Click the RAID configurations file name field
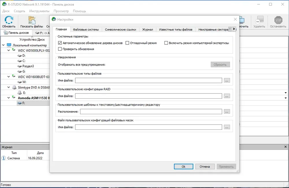The width and height of the screenshot is (289, 188). 149,96
